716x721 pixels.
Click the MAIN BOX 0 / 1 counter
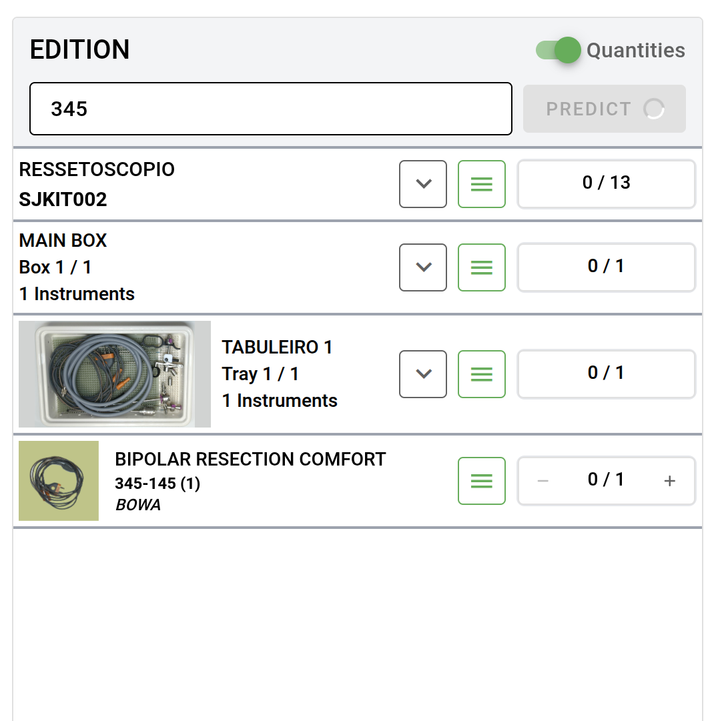(606, 267)
